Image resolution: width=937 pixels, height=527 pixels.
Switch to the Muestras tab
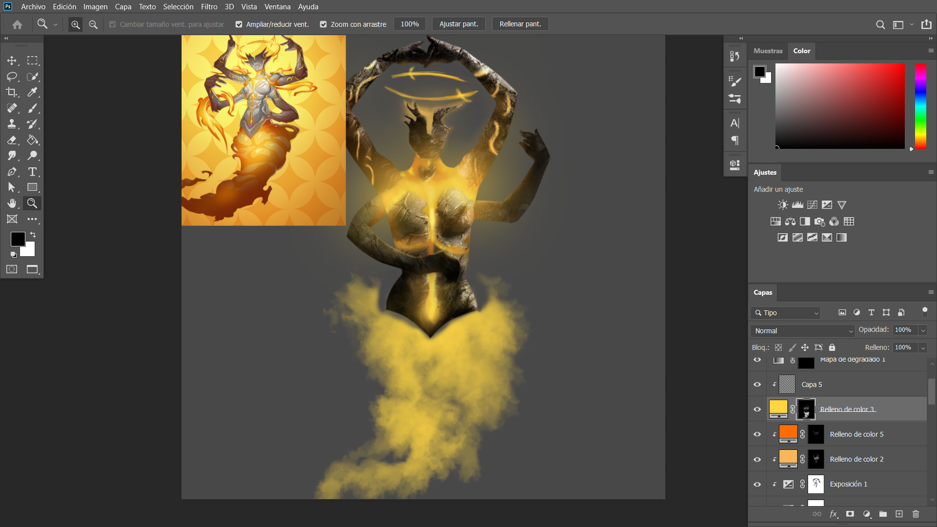coord(768,51)
